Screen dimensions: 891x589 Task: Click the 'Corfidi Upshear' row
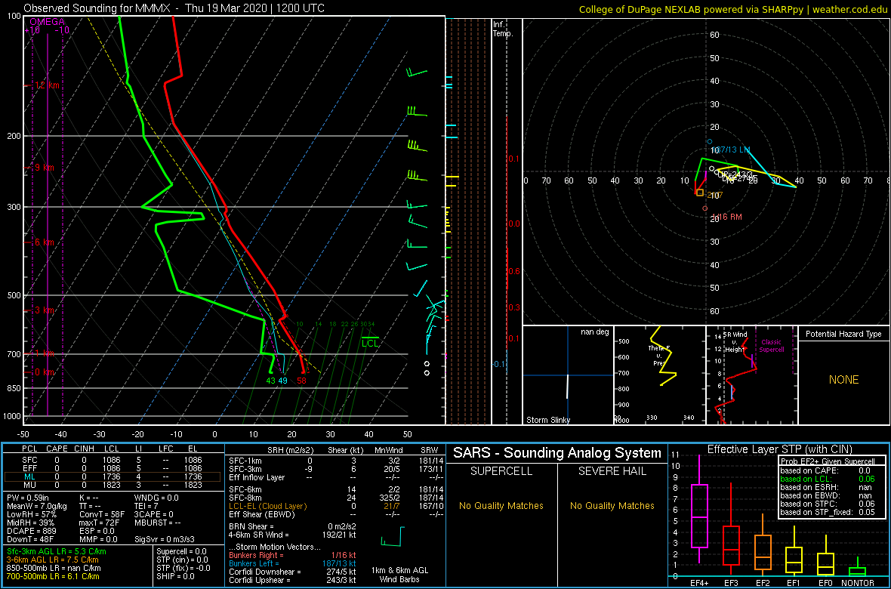(292, 581)
